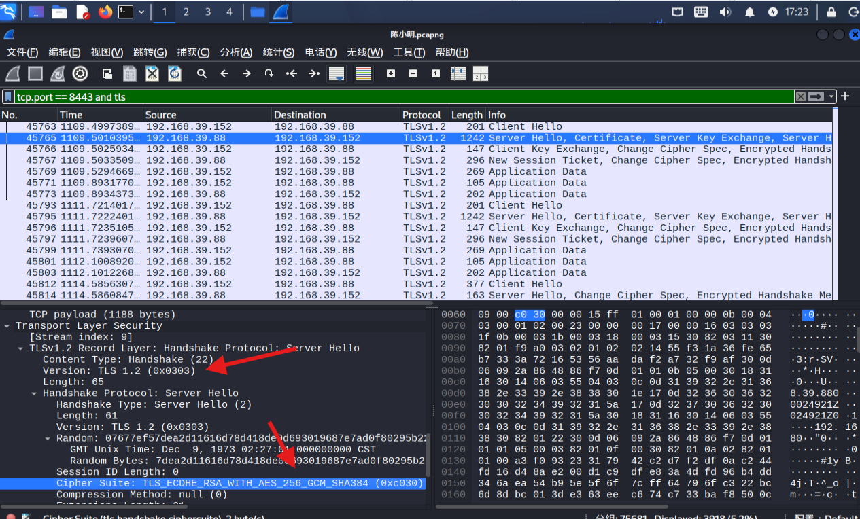The width and height of the screenshot is (860, 519).
Task: Toggle auto-scroll during live capture
Action: click(x=337, y=73)
